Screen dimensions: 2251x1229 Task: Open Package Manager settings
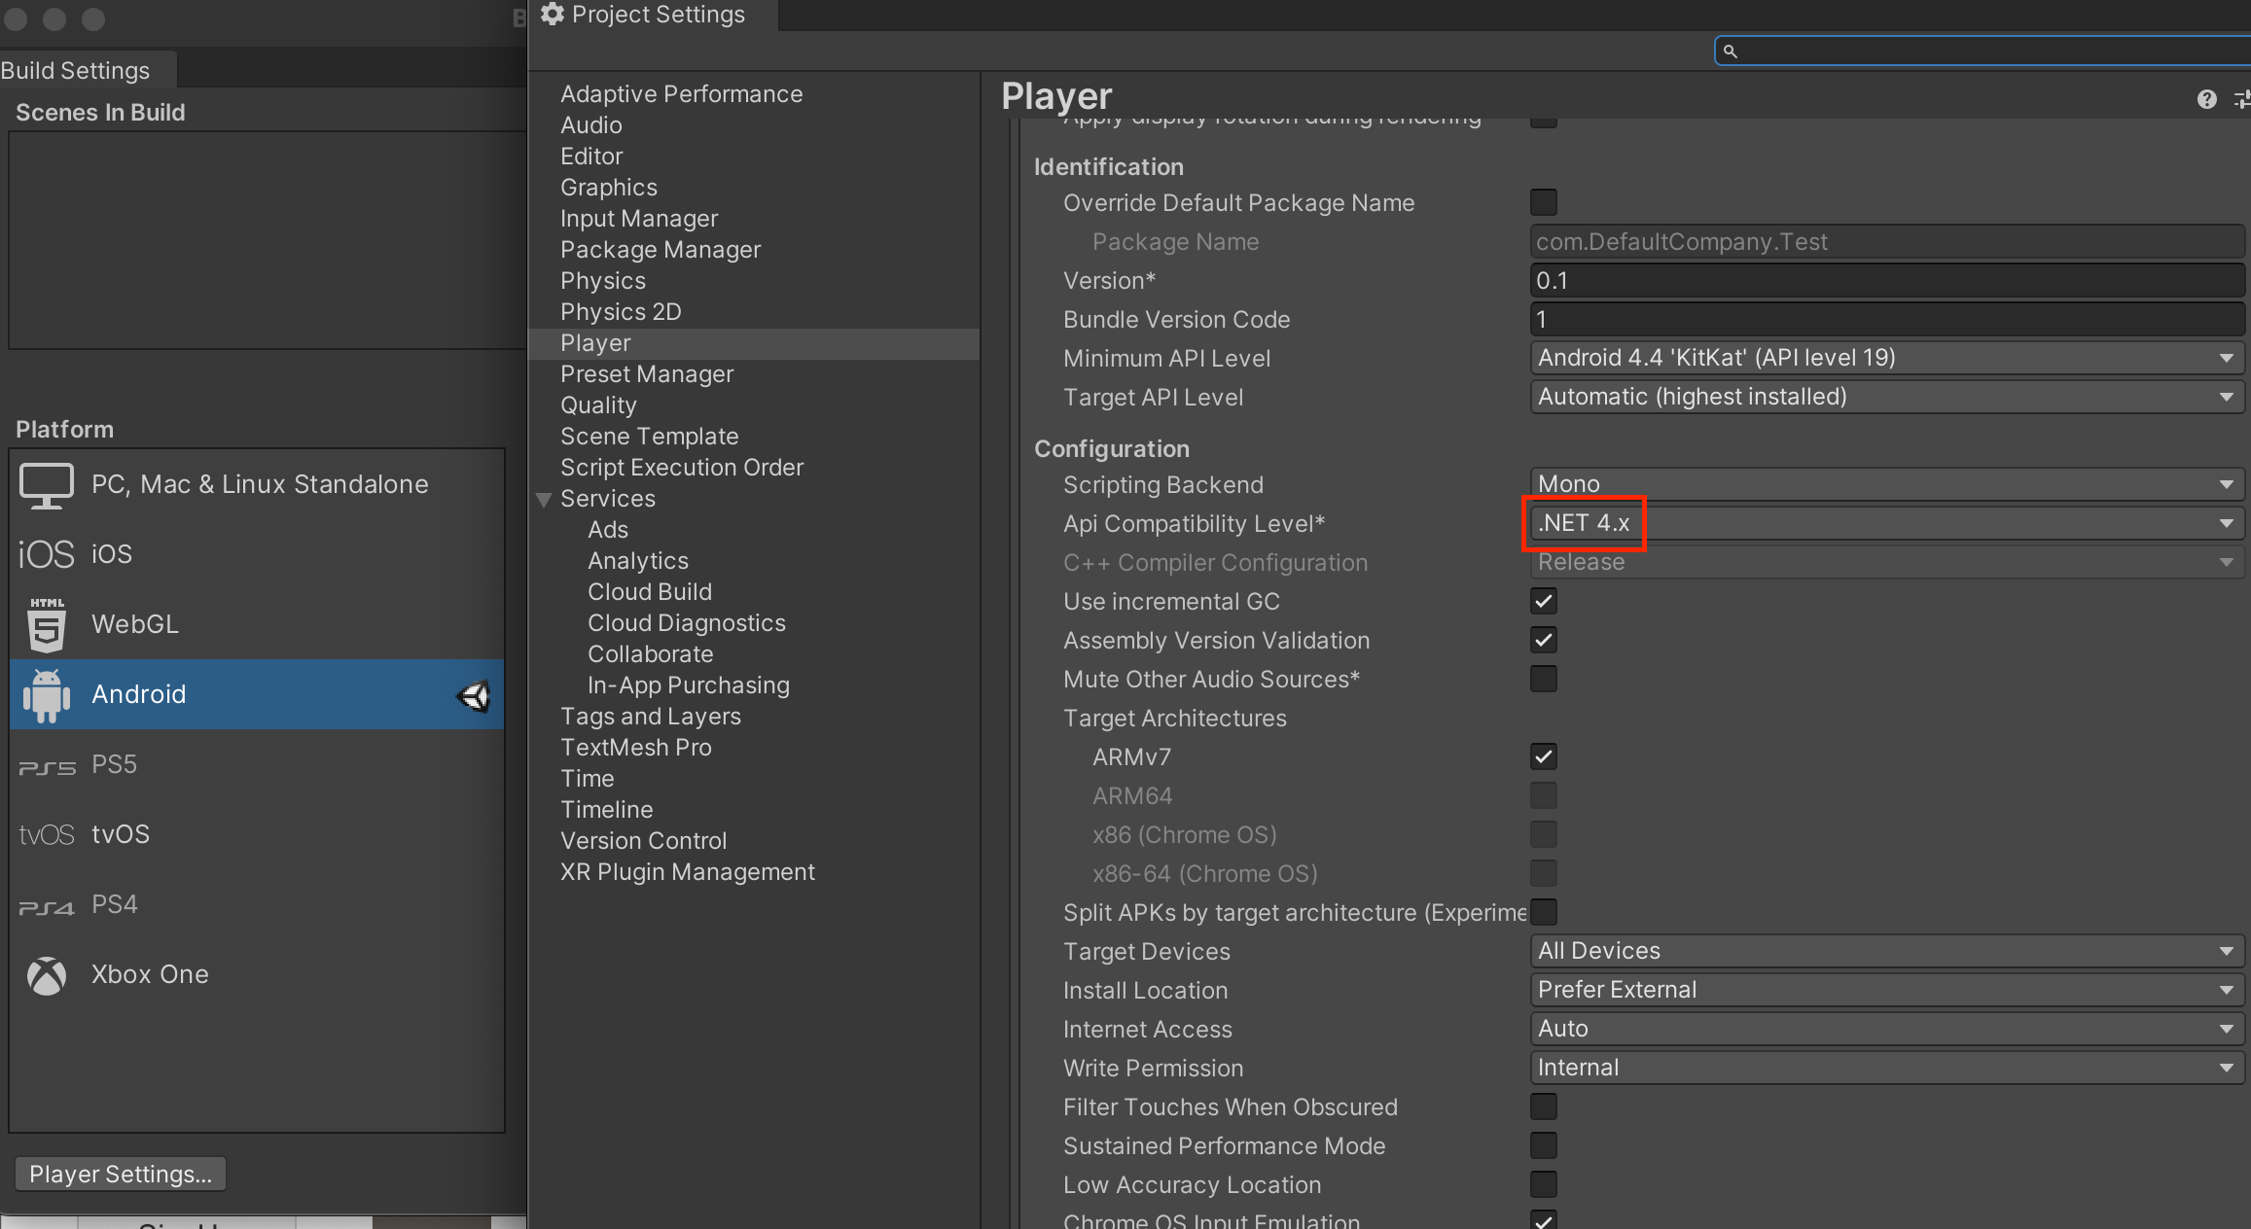tap(661, 250)
